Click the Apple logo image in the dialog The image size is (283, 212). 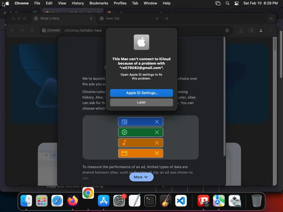click(x=141, y=42)
